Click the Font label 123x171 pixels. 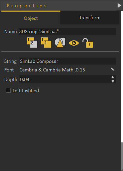[x=9, y=70]
